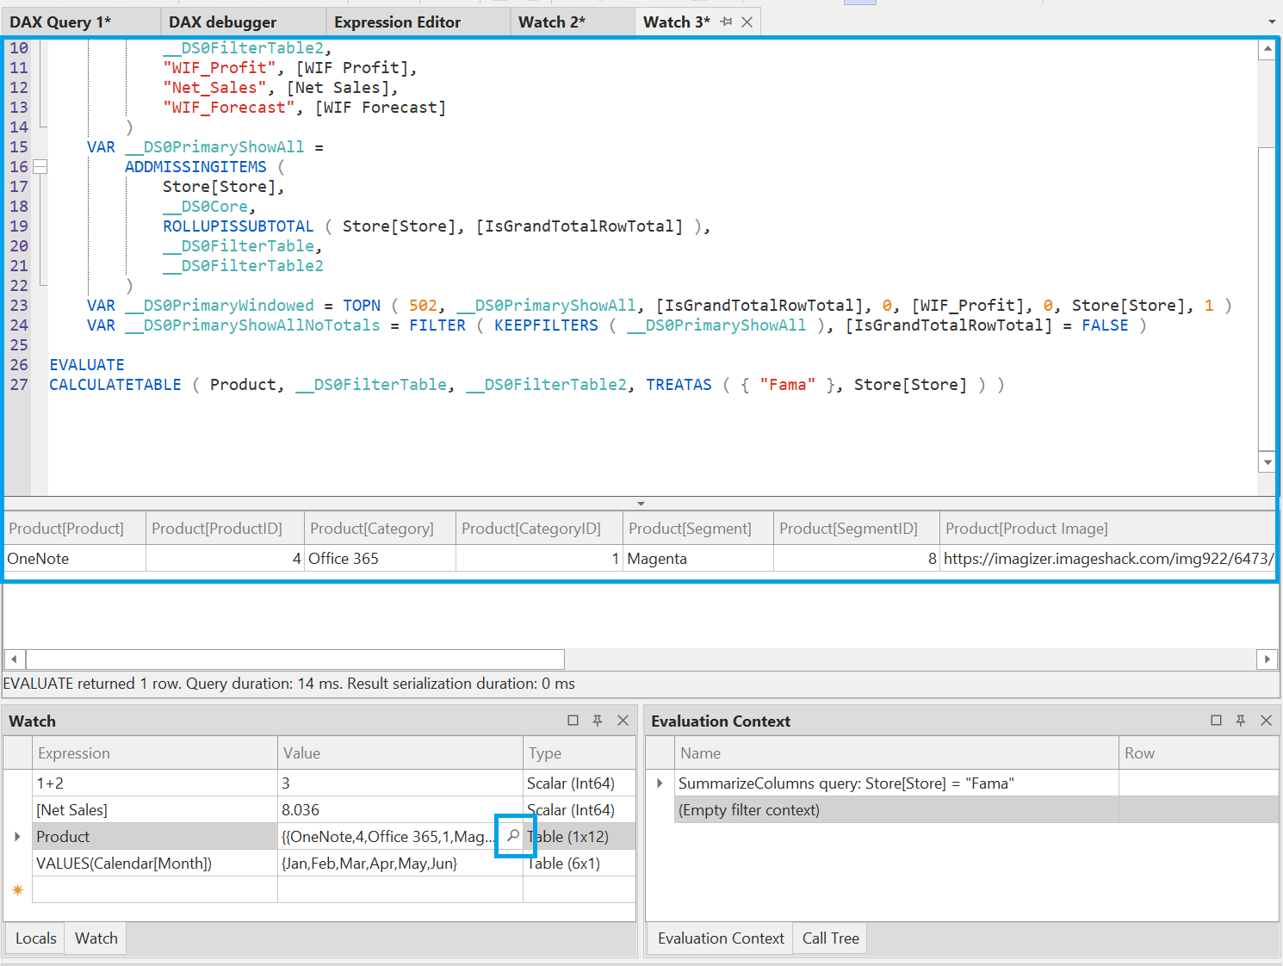Expand the Product row in Watch
The width and height of the screenshot is (1283, 966).
[x=17, y=837]
